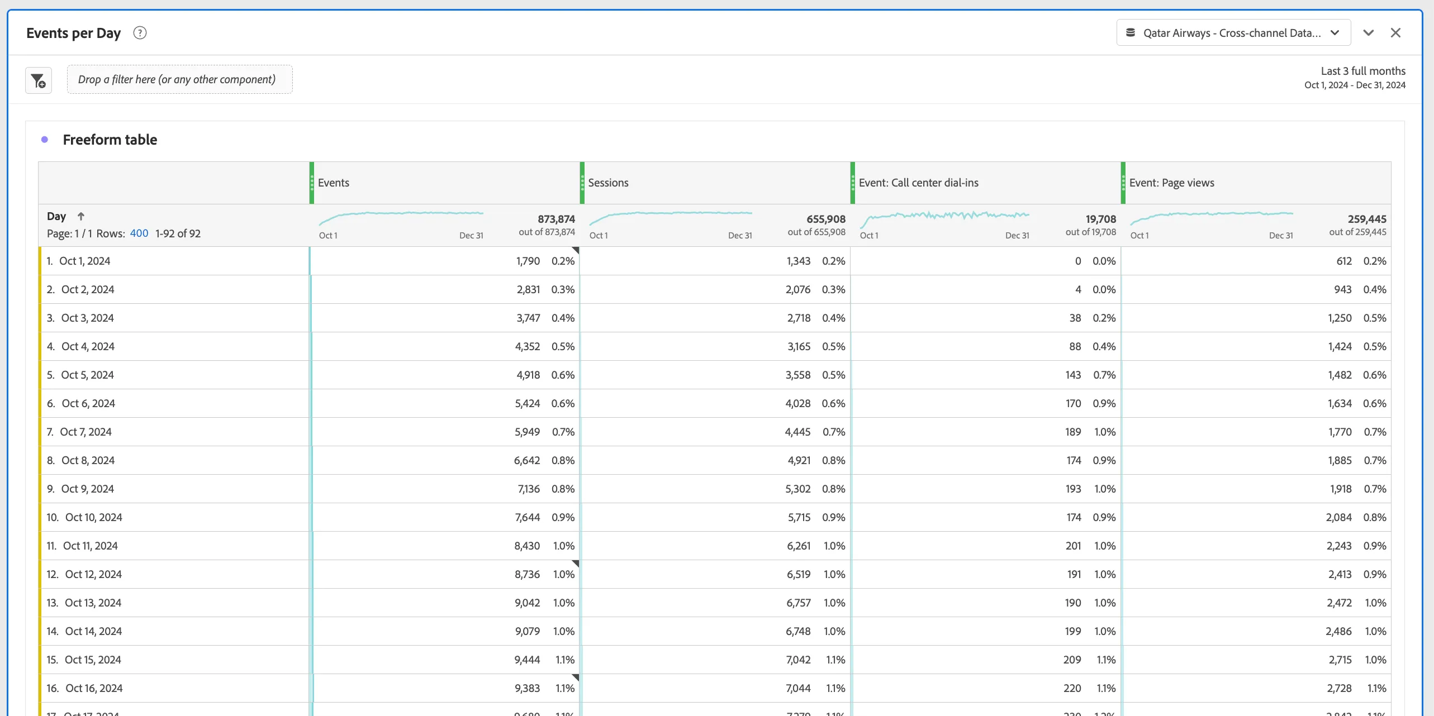Grab the Sessions column drag handle
This screenshot has height=716, width=1434.
582,183
